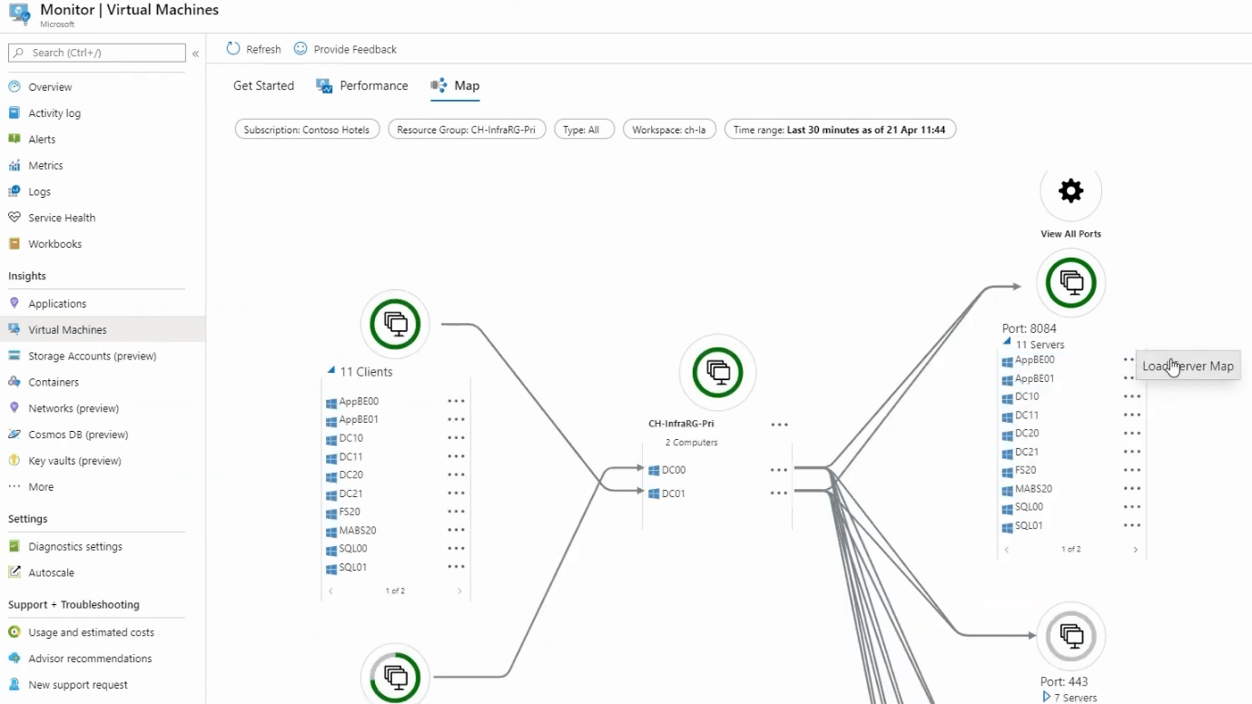Image resolution: width=1252 pixels, height=704 pixels.
Task: Click the Alerts icon in sidebar
Action: pos(14,140)
